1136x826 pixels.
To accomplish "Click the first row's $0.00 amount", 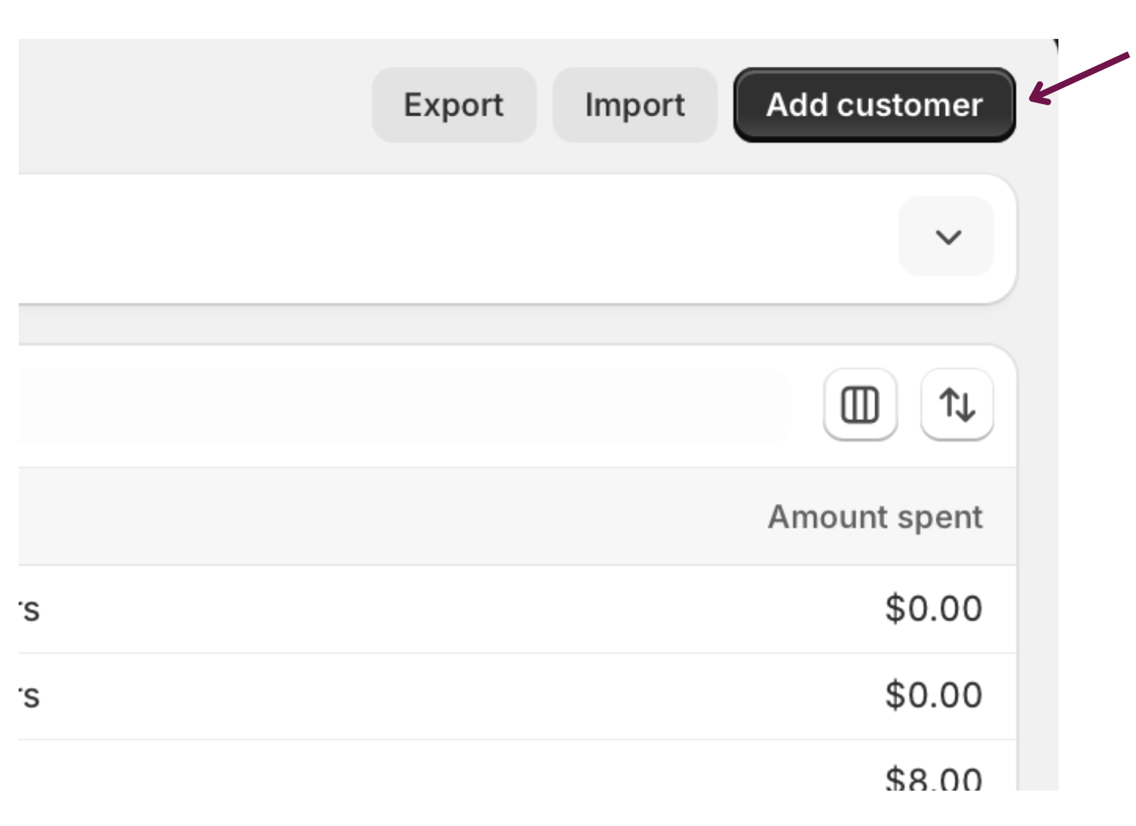I will tap(933, 609).
